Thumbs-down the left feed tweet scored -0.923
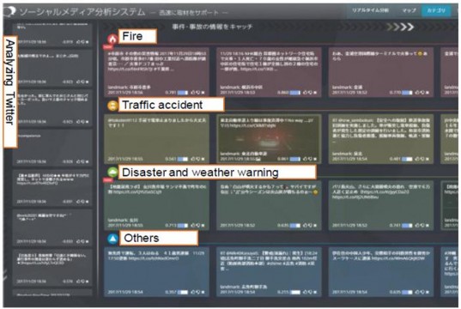Image resolution: width=461 pixels, height=309 pixels. [x=82, y=82]
